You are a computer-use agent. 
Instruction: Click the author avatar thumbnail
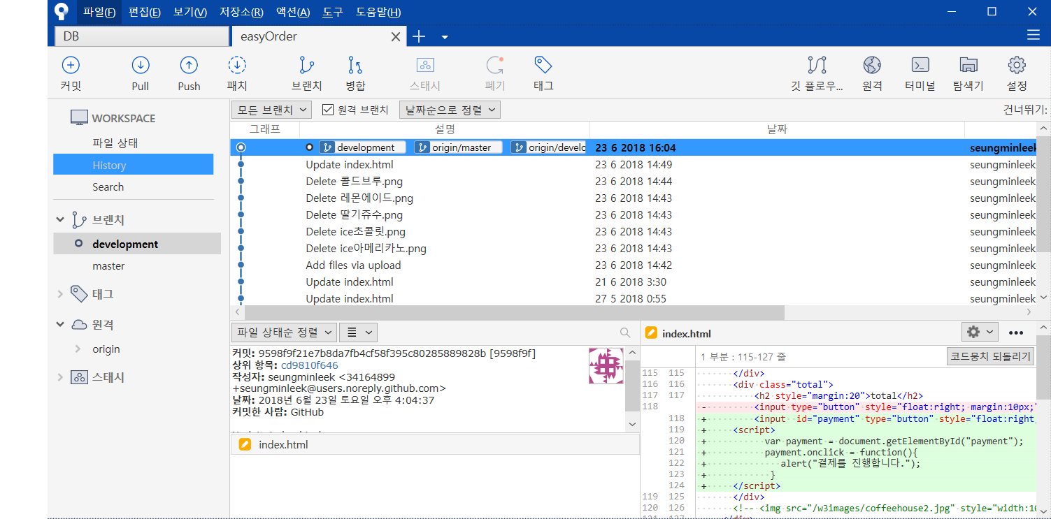click(606, 366)
